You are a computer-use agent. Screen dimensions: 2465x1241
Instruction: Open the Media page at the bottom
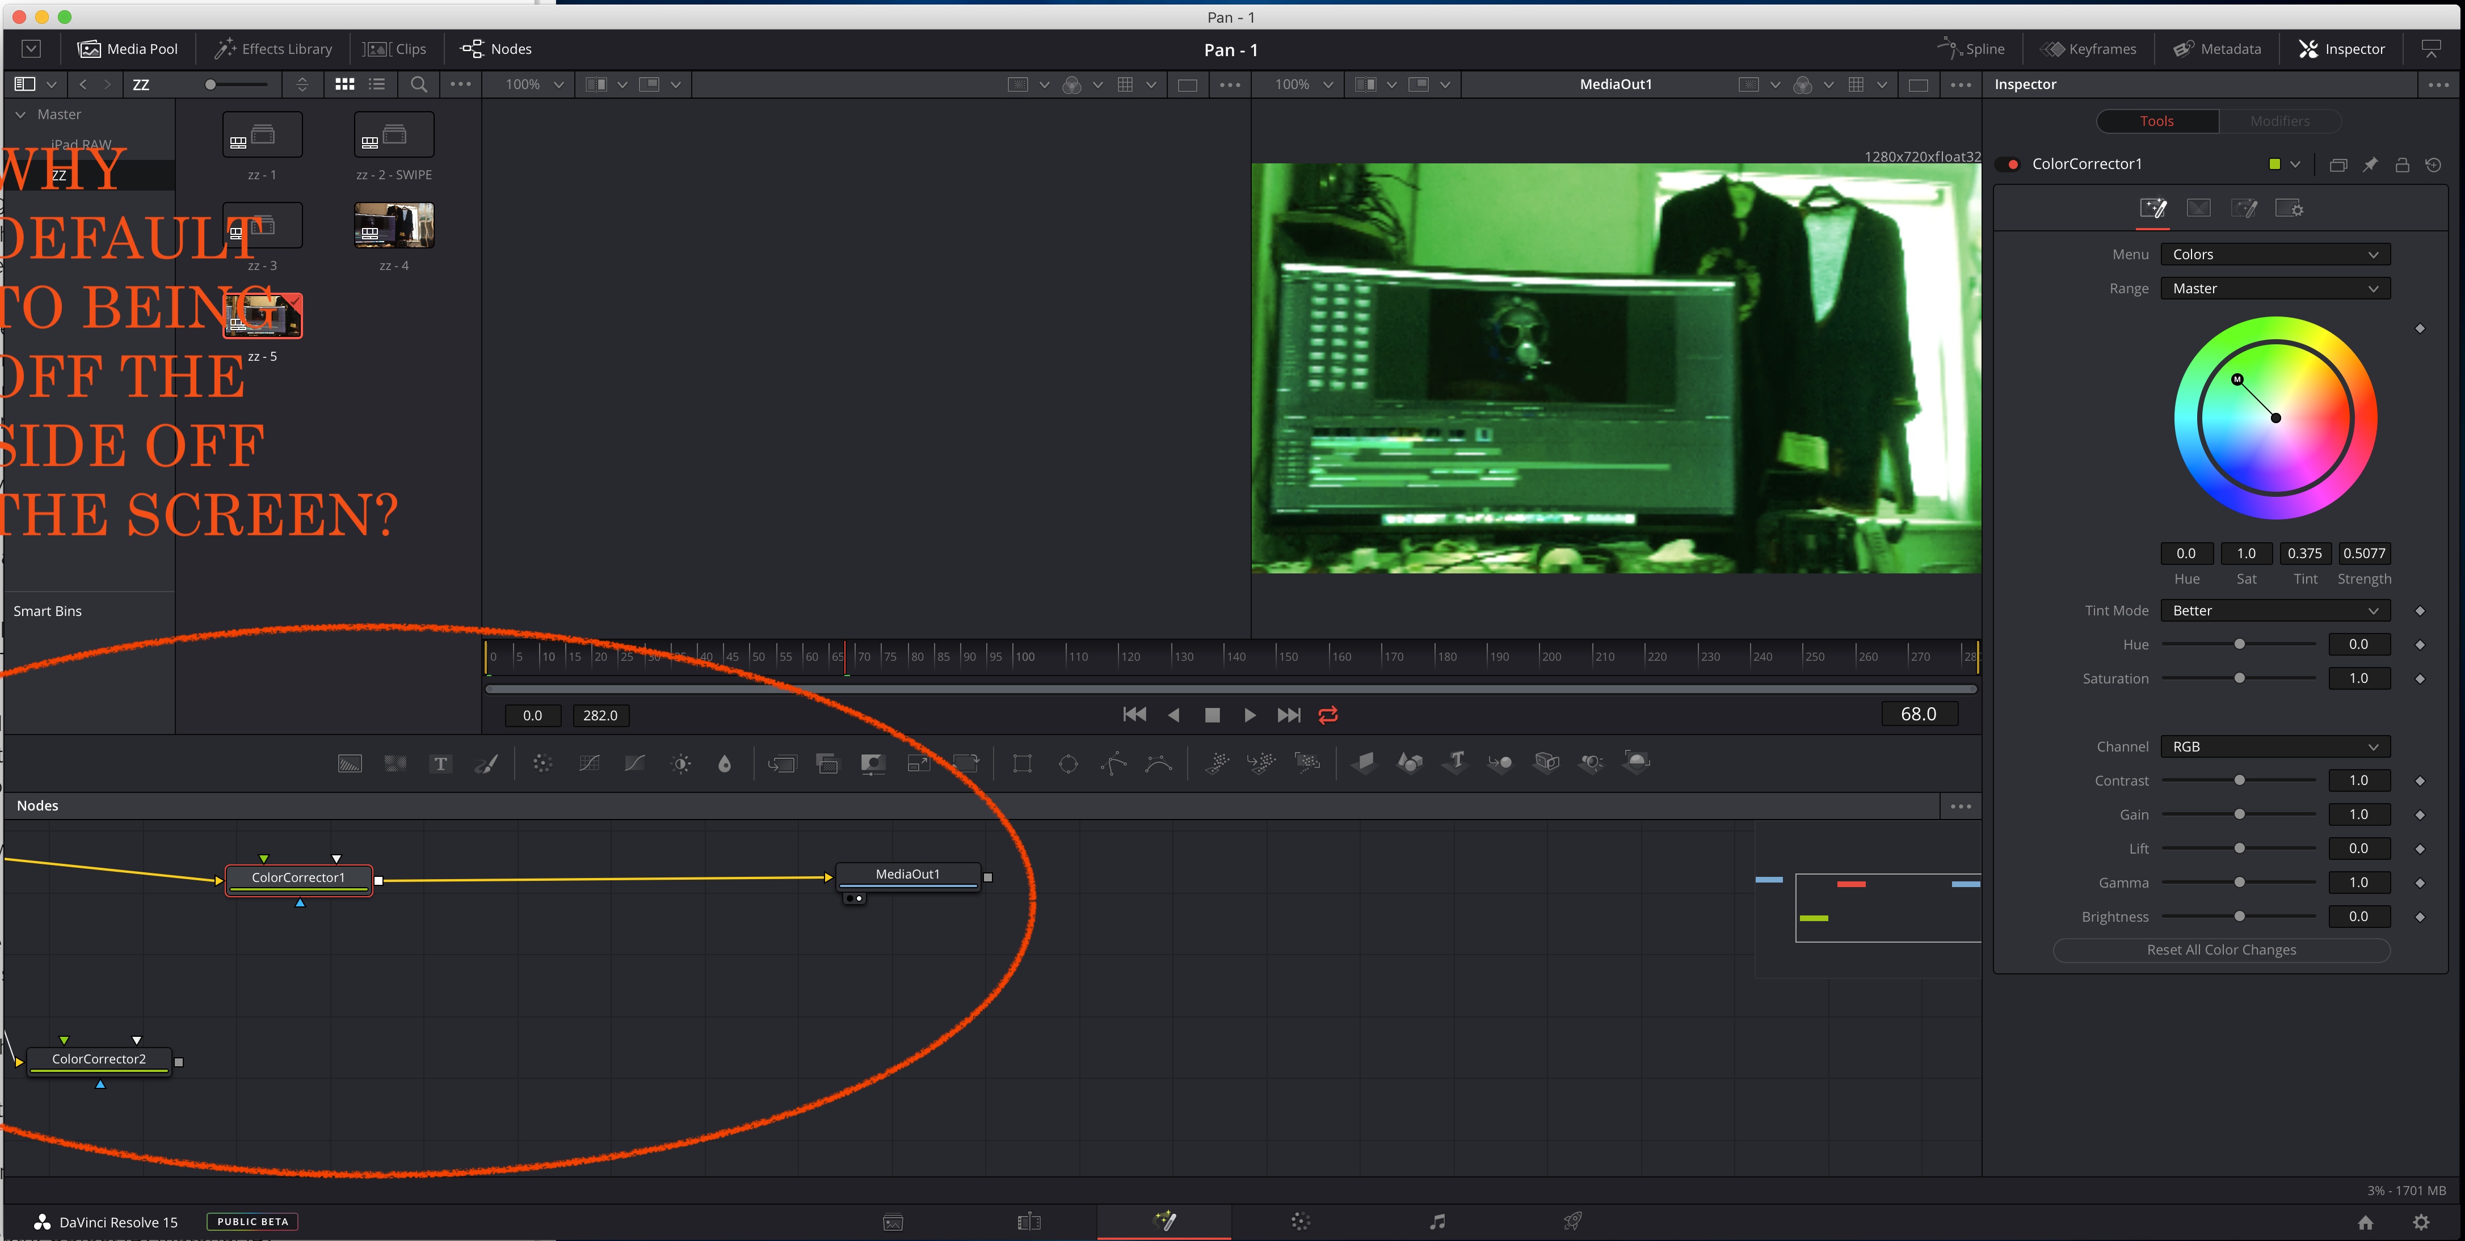click(893, 1222)
